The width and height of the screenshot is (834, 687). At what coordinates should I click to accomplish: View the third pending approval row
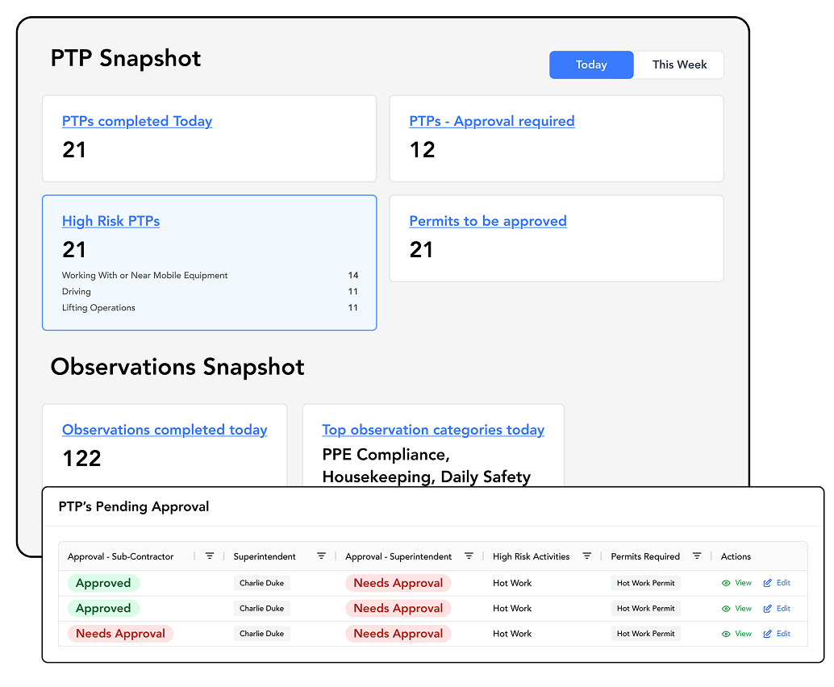(736, 633)
